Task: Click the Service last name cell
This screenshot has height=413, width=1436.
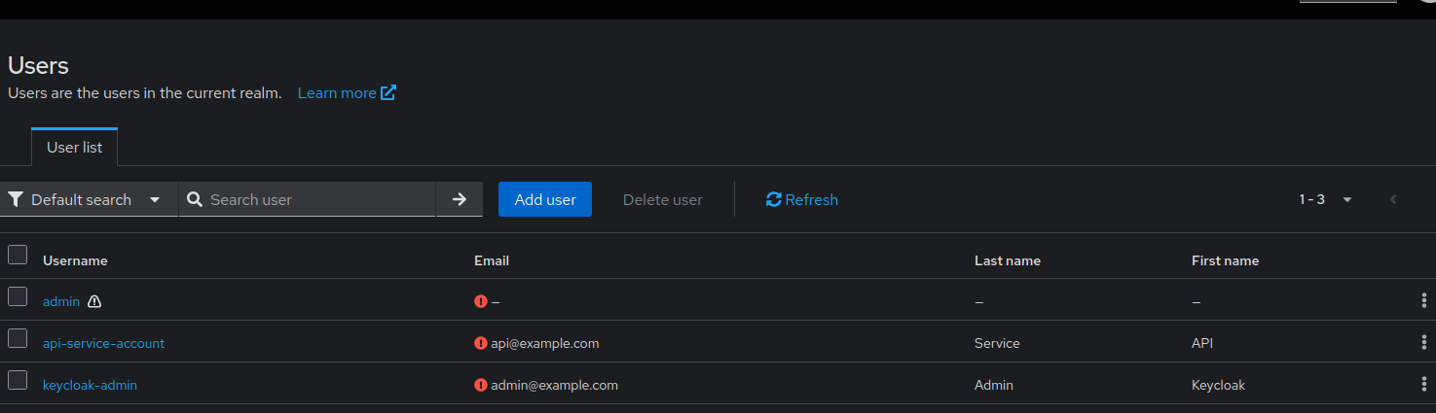Action: (997, 343)
